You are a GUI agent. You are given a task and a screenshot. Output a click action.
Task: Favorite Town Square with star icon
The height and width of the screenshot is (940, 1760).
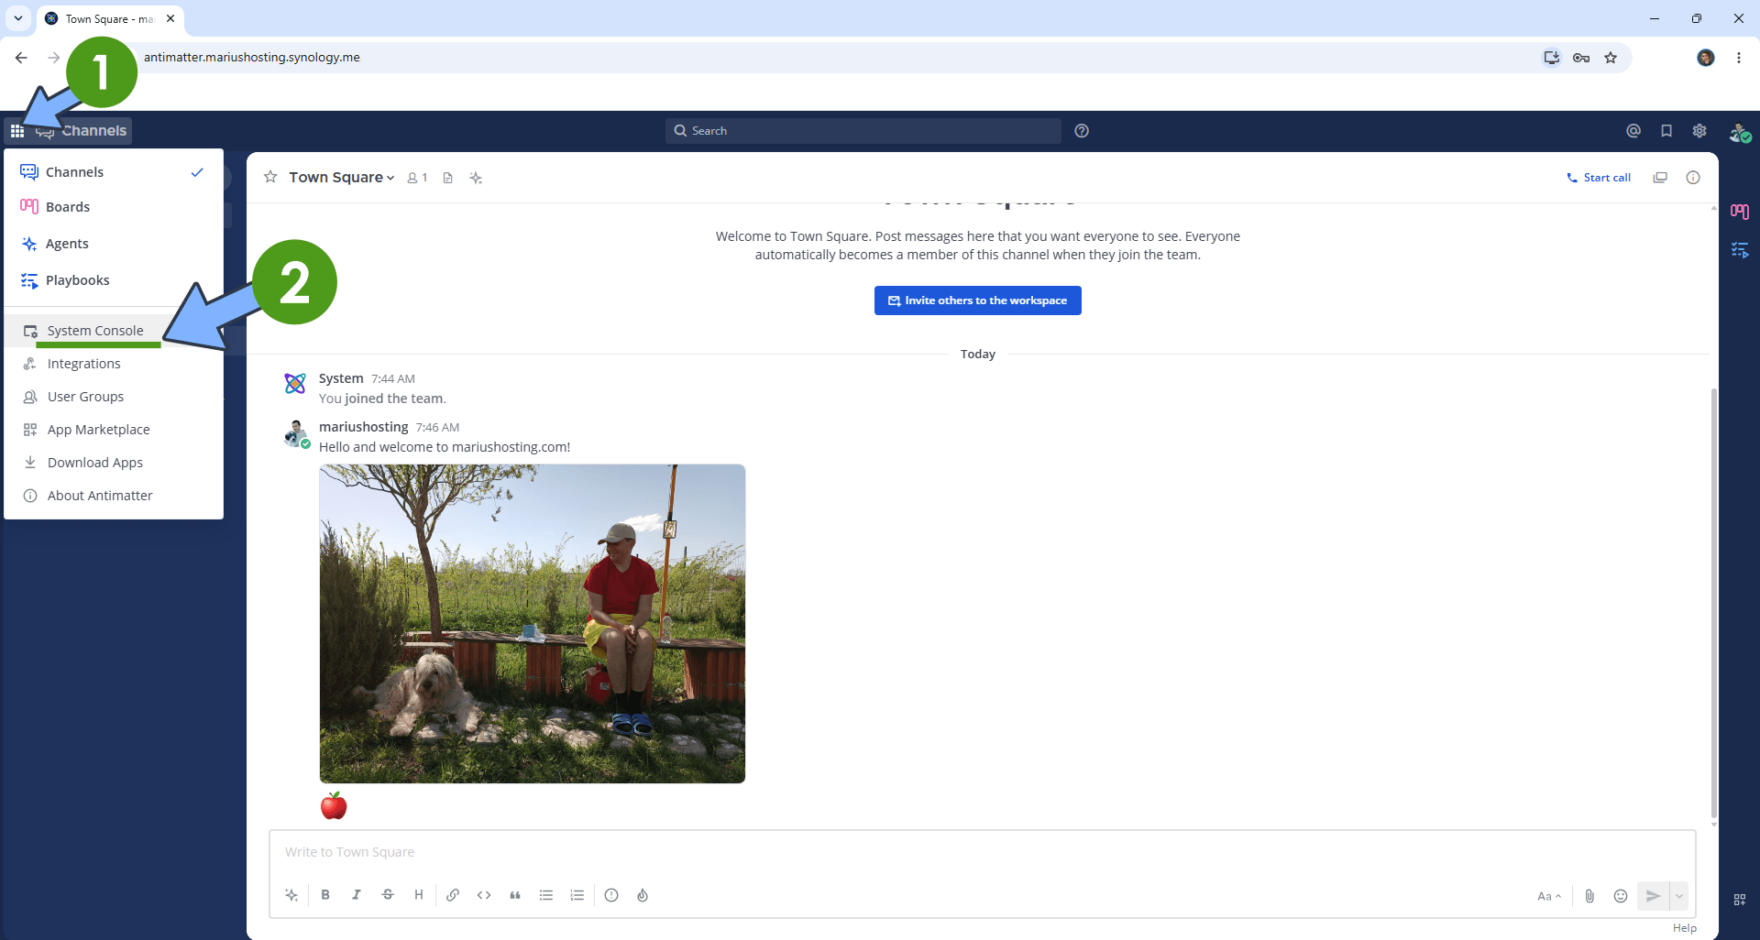270,177
